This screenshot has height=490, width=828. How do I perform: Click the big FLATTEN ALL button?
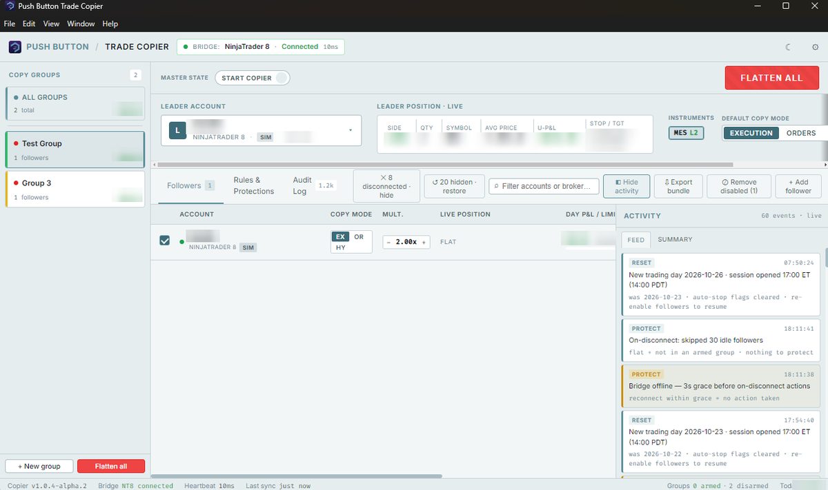coord(771,78)
